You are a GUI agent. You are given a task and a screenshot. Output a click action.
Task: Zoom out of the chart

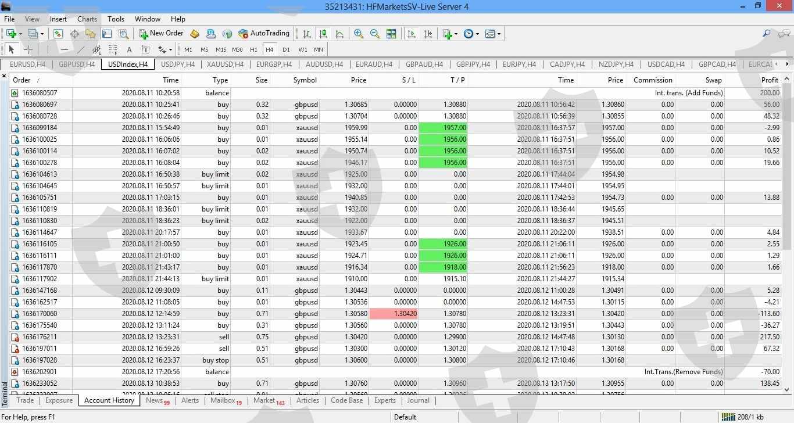[x=375, y=34]
